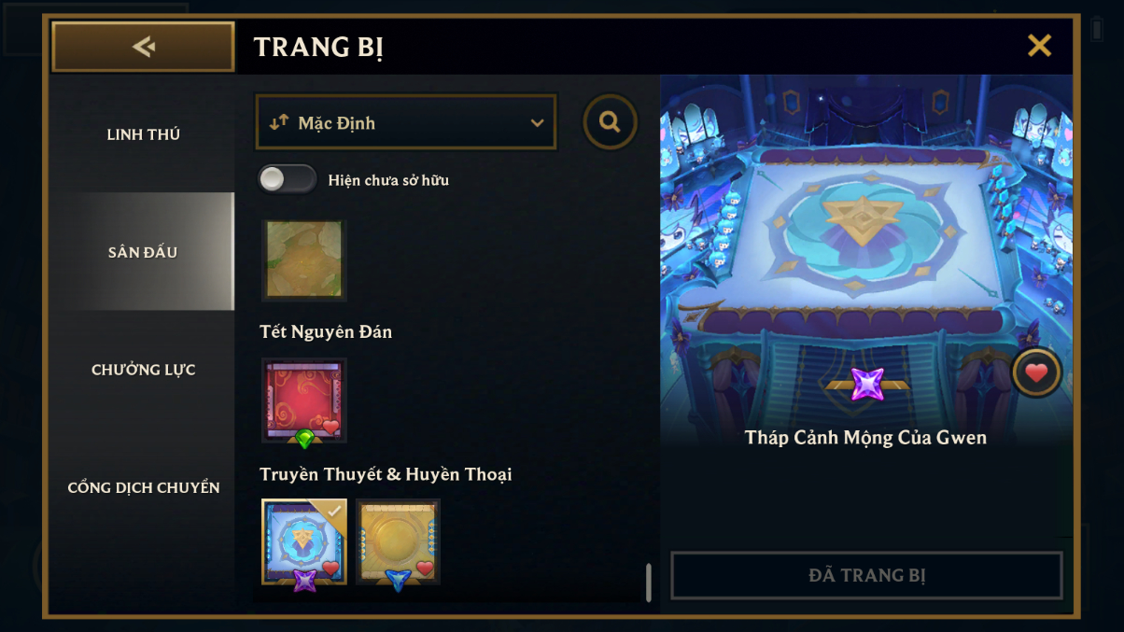1124x632 pixels.
Task: Go to Cổng Dịch Chuyển tab
Action: coord(143,487)
